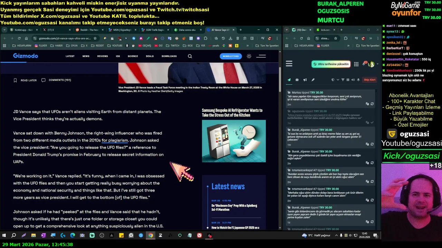The width and height of the screenshot is (442, 248).
Task: Open dashboard hamburger menu in right window
Action: [x=289, y=64]
